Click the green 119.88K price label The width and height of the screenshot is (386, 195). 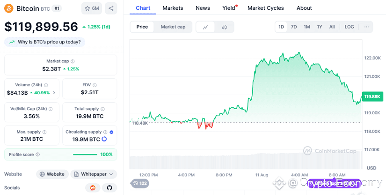372,97
